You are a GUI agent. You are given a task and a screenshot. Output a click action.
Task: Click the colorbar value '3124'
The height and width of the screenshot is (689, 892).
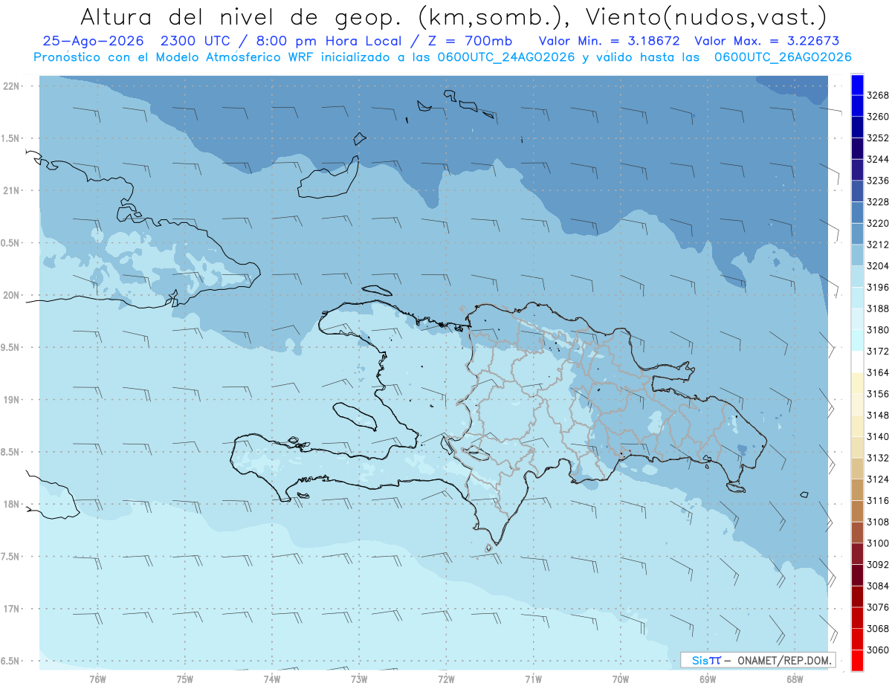click(877, 479)
